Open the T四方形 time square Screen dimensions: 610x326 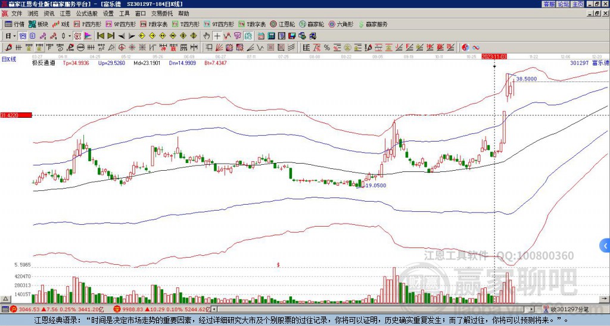(186, 24)
